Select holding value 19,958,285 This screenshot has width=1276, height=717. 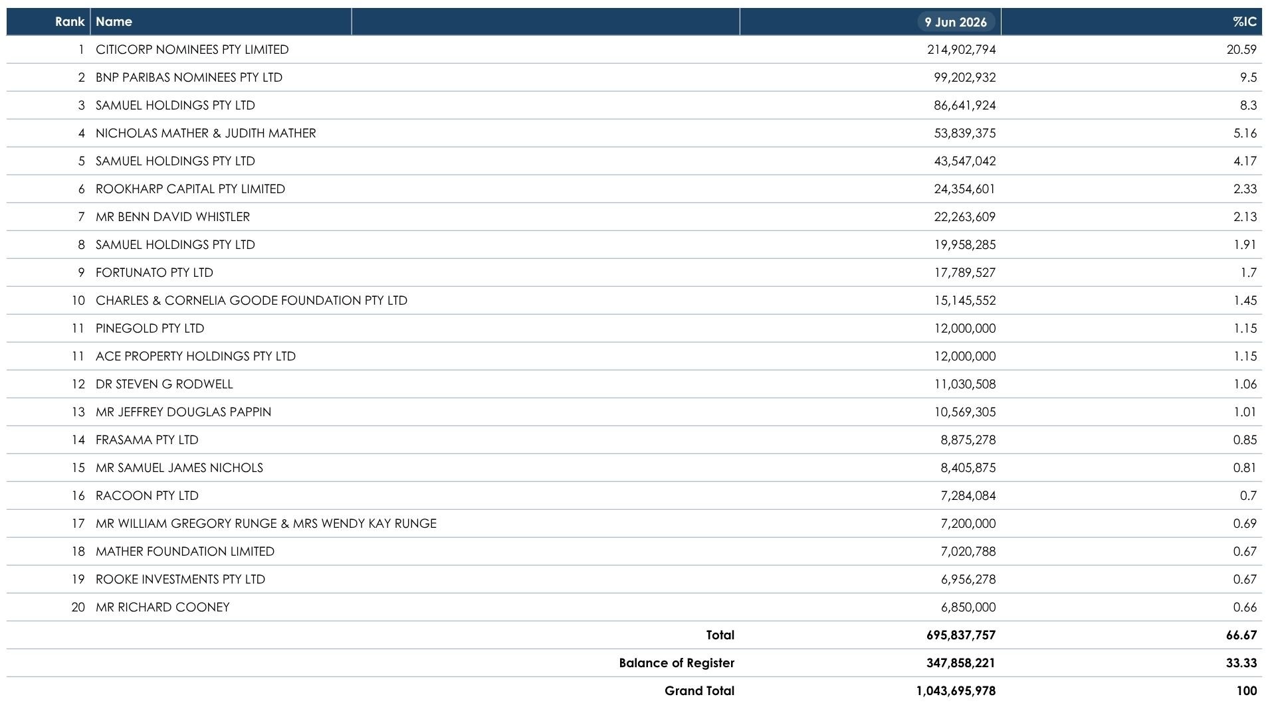[x=965, y=244]
